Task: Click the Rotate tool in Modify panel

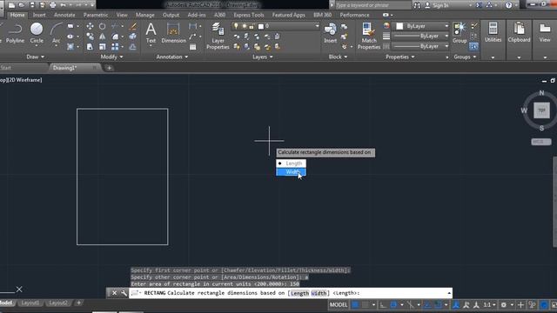Action: (103, 26)
